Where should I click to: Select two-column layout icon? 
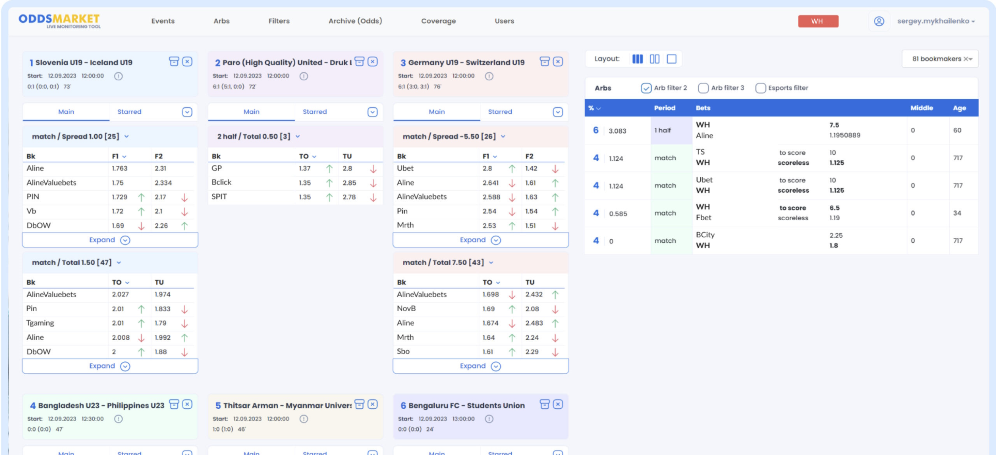click(654, 59)
